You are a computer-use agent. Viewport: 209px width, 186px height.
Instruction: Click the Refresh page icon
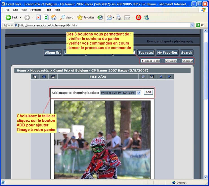[46, 17]
